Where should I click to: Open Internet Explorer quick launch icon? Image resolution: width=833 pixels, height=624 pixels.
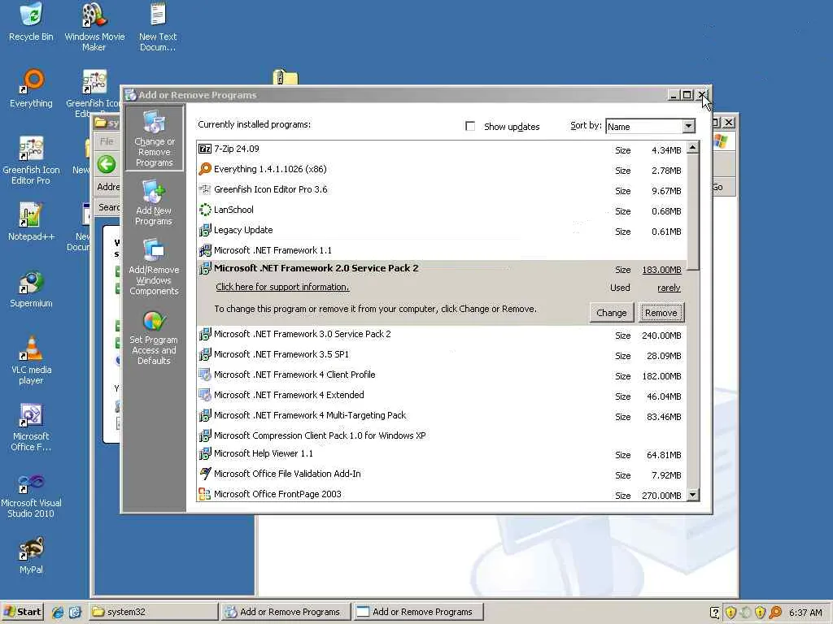pos(58,612)
